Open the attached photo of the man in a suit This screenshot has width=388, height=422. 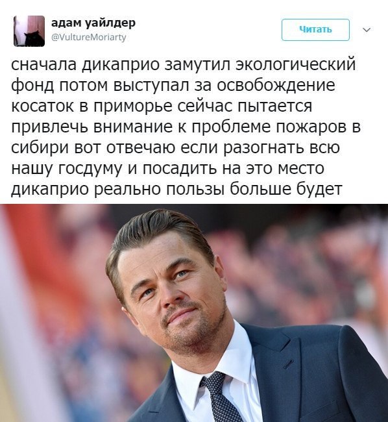click(194, 313)
